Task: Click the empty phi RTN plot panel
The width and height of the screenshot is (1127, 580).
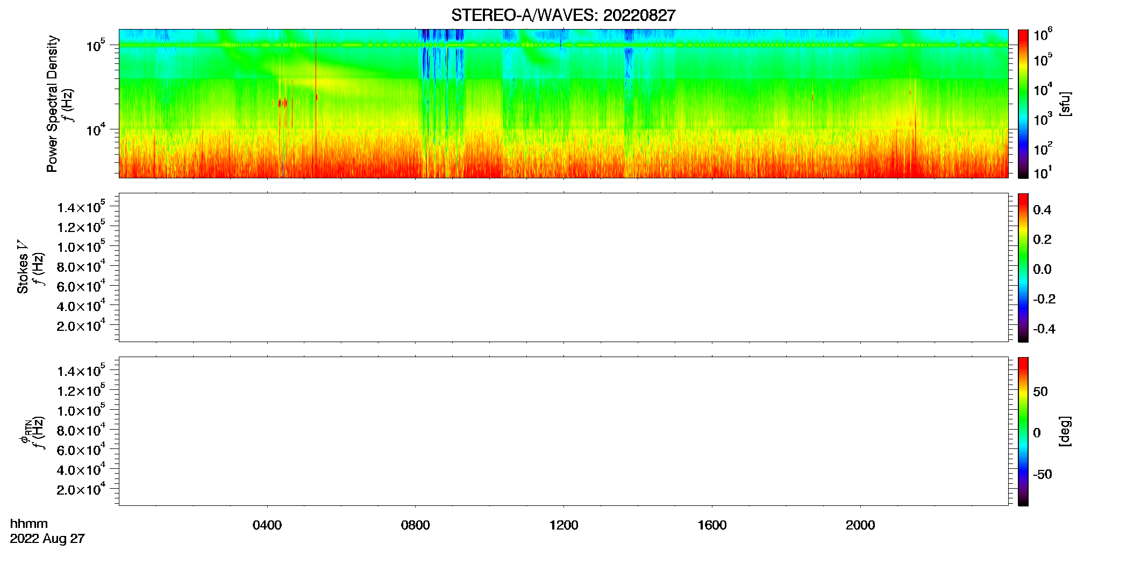Action: point(563,431)
